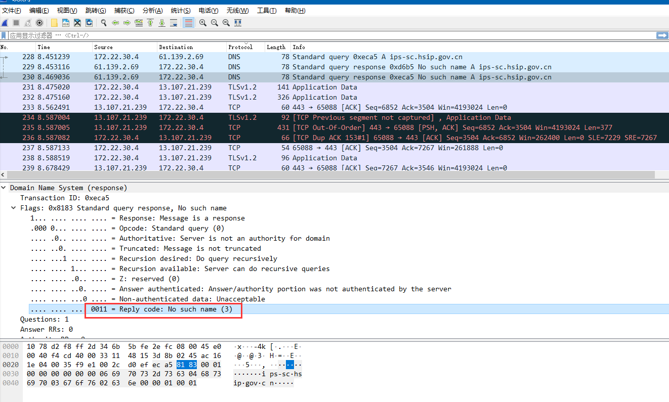The image size is (669, 402).
Task: Open the 统计(S) menu
Action: click(x=181, y=11)
